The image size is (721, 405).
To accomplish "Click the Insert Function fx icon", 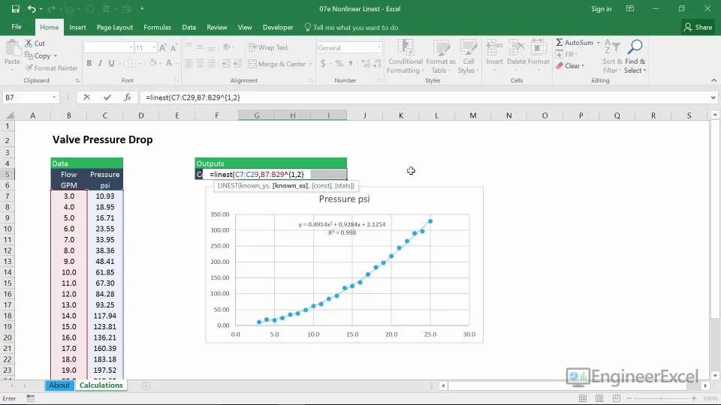I will pos(128,97).
